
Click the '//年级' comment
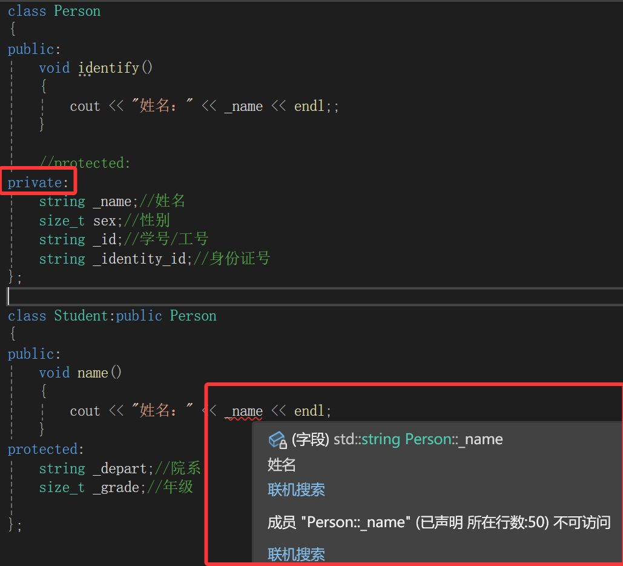click(x=170, y=487)
